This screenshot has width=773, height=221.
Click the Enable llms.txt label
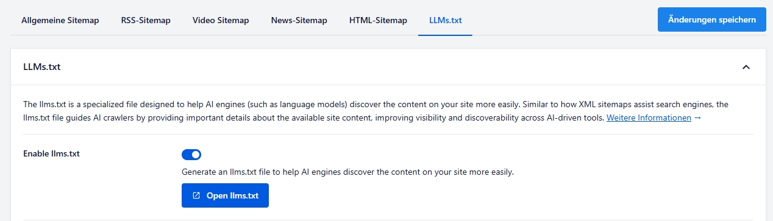(x=51, y=154)
